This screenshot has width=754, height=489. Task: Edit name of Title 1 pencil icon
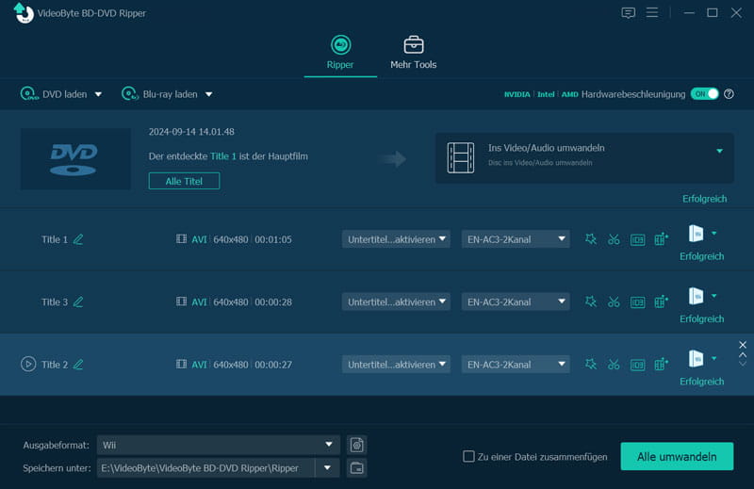click(x=78, y=239)
